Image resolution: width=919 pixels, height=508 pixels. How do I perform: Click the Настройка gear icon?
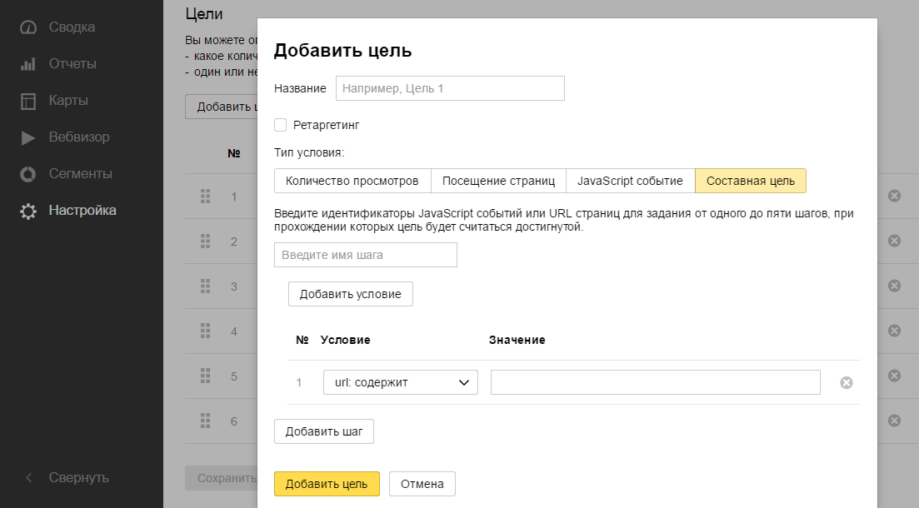pos(28,211)
